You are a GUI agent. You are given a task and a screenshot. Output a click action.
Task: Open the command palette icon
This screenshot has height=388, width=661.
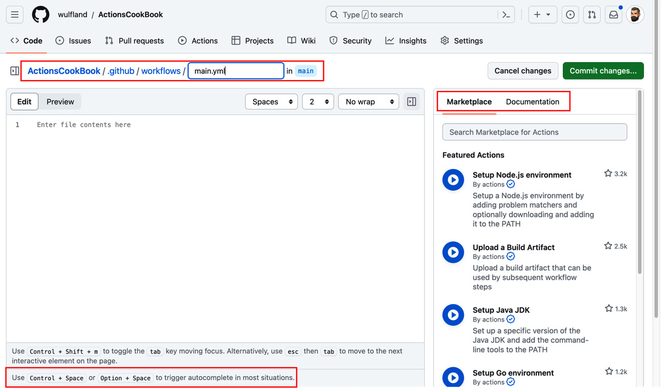(506, 15)
